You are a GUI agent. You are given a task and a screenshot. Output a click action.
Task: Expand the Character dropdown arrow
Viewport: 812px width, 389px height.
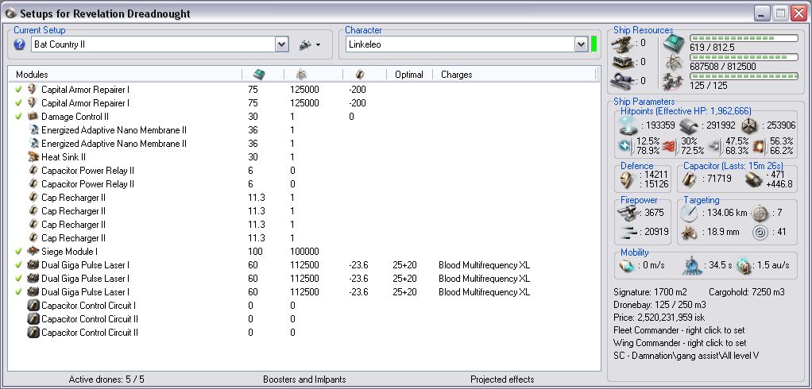click(x=581, y=44)
